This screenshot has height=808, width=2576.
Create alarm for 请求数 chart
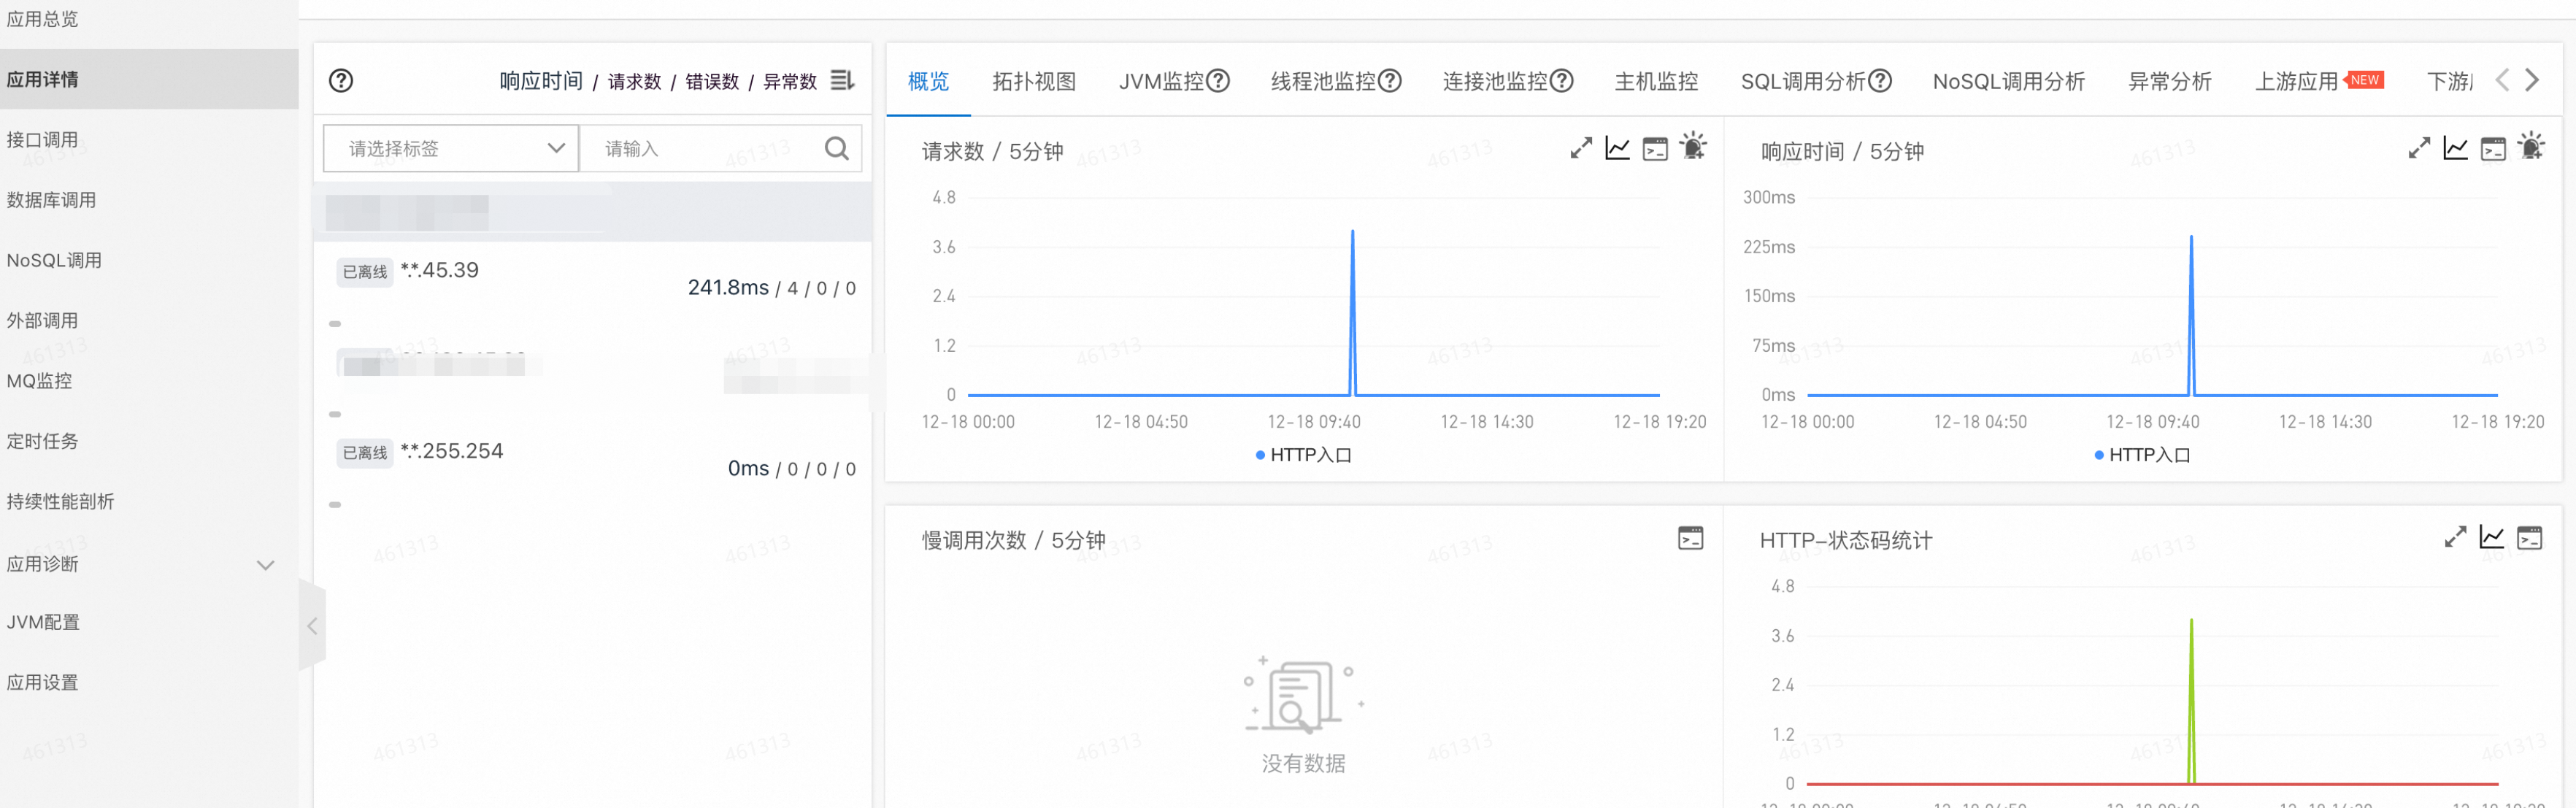(x=1693, y=147)
